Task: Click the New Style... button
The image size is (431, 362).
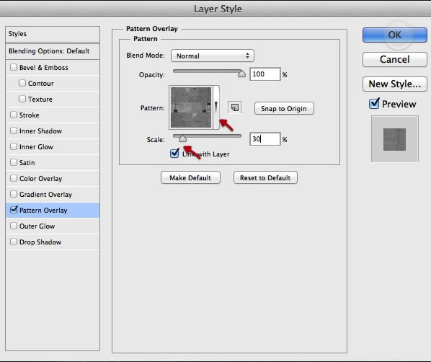Action: pos(395,84)
